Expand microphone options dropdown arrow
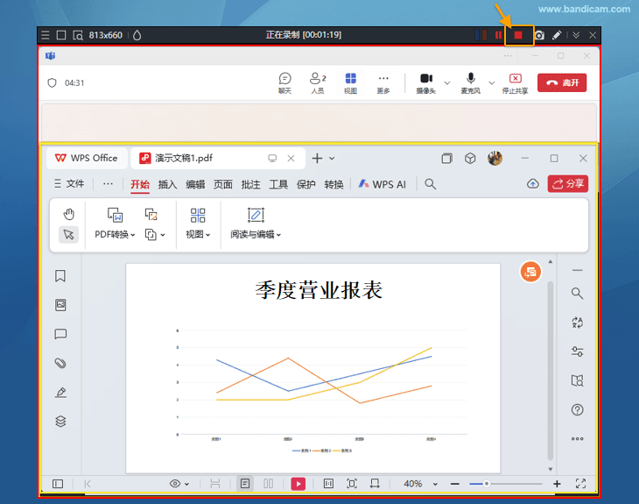The height and width of the screenshot is (504, 639). pos(492,83)
